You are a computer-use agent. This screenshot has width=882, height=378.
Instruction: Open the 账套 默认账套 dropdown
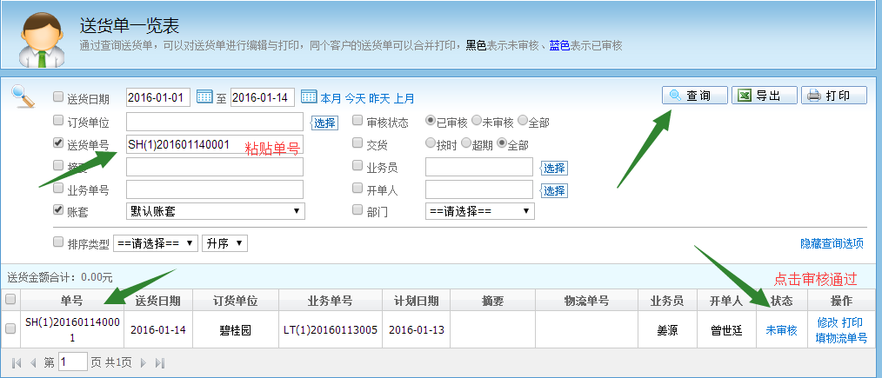(215, 210)
